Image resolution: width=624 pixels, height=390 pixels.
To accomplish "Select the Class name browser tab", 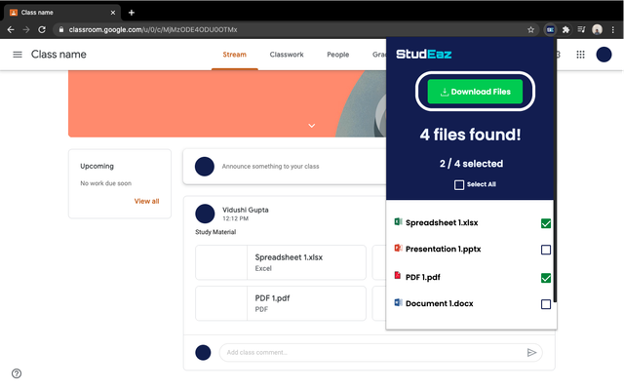I will (61, 13).
